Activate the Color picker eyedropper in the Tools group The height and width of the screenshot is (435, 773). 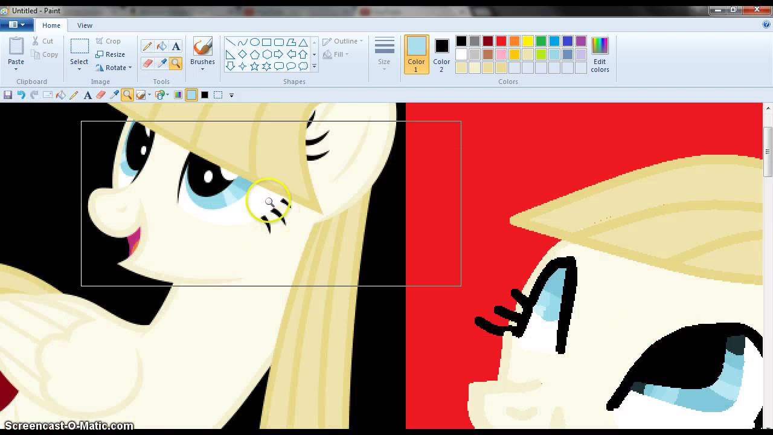pos(162,63)
